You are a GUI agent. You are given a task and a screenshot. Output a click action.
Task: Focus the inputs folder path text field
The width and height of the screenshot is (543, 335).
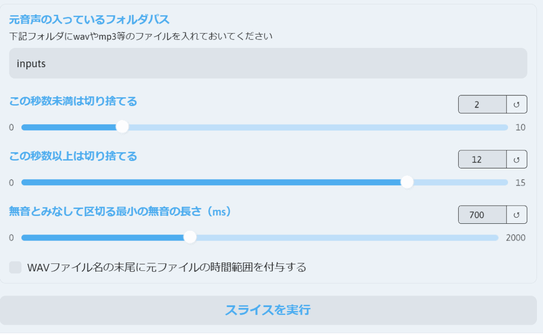268,63
